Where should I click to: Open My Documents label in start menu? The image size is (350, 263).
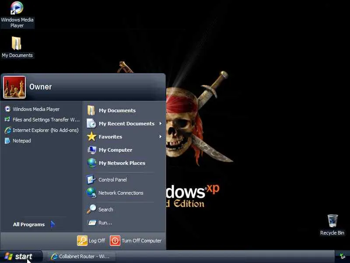[x=117, y=110]
